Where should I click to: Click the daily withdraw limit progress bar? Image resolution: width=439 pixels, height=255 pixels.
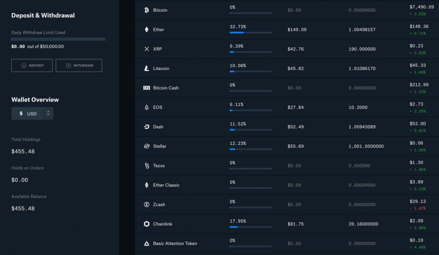(x=58, y=39)
